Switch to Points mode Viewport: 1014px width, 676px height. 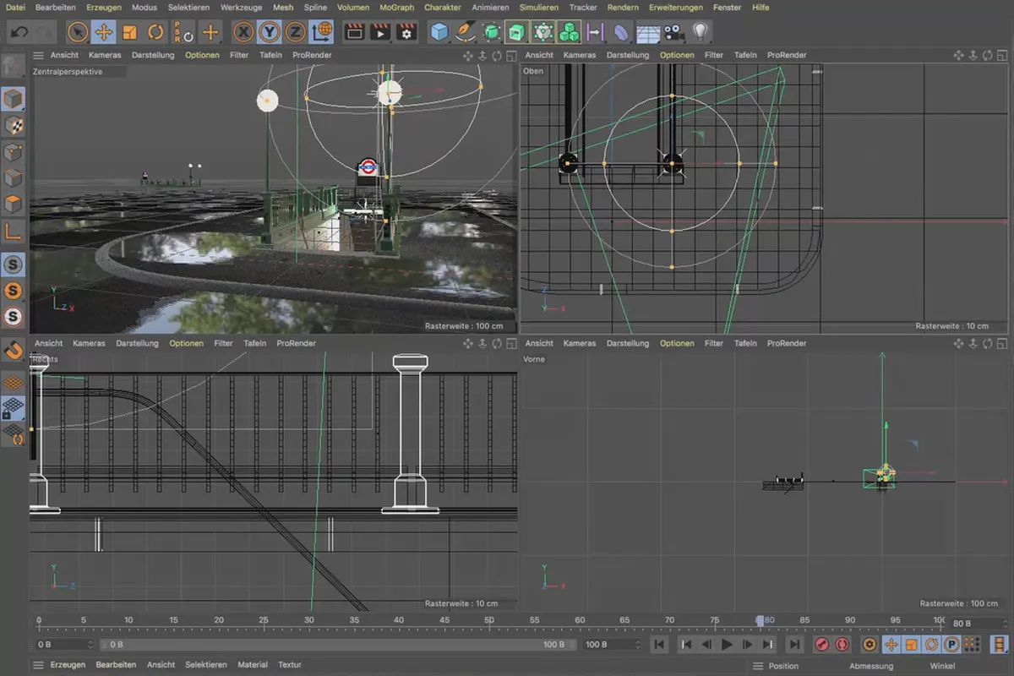pyautogui.click(x=14, y=152)
